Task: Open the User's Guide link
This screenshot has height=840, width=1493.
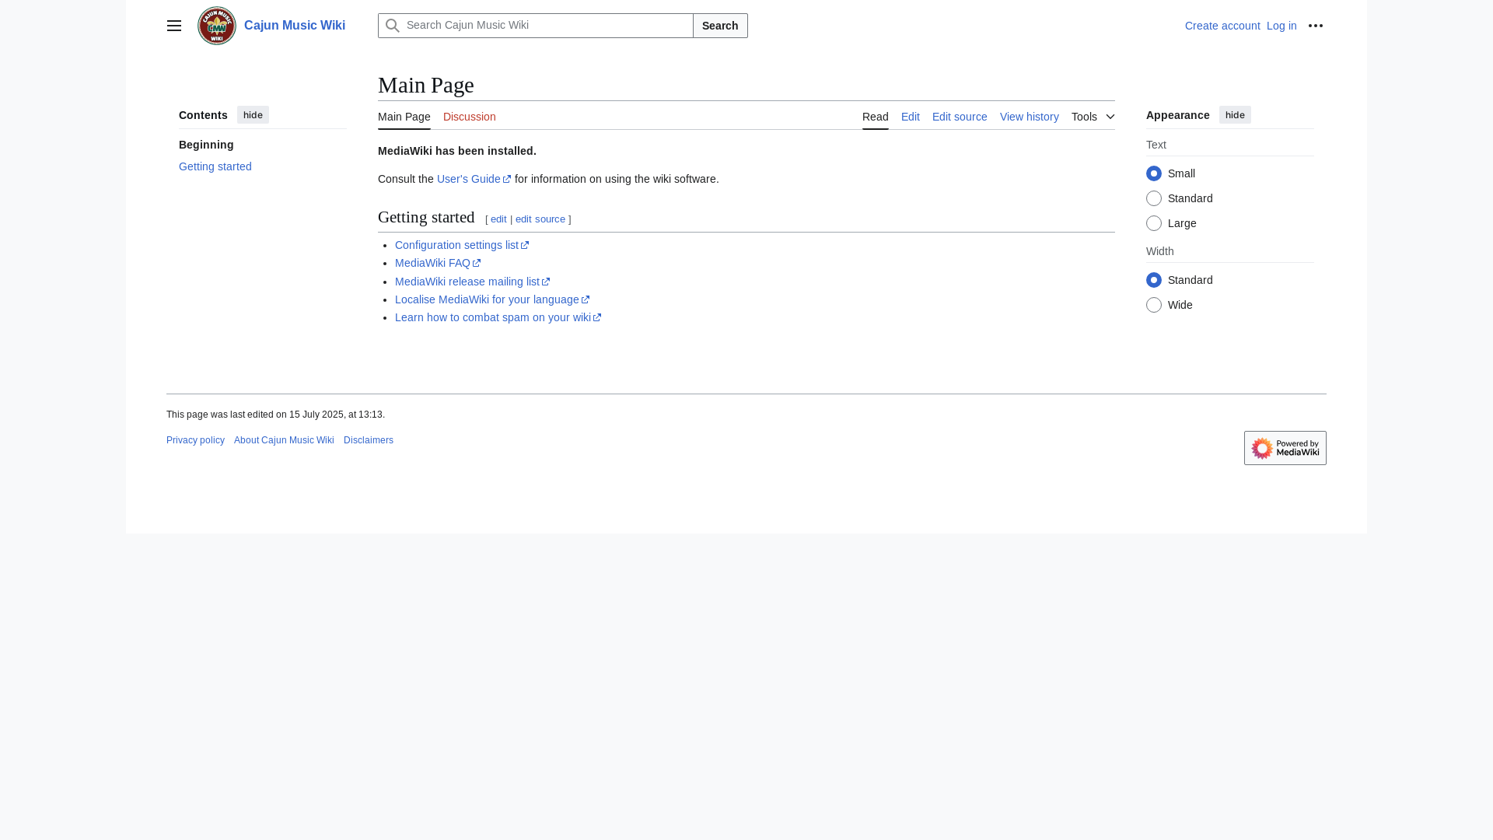Action: click(474, 179)
